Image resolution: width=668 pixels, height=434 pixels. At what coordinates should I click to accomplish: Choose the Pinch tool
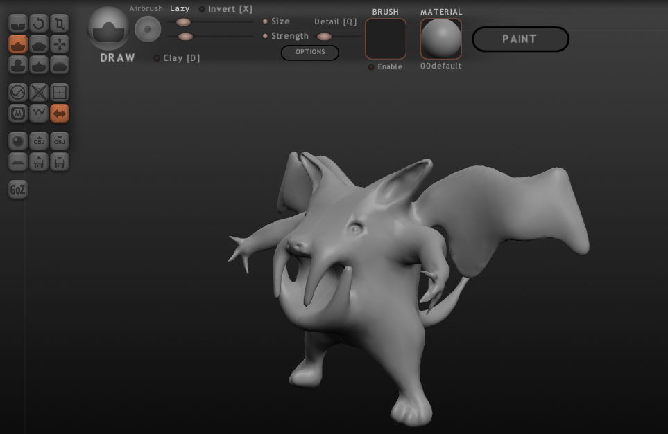point(39,64)
